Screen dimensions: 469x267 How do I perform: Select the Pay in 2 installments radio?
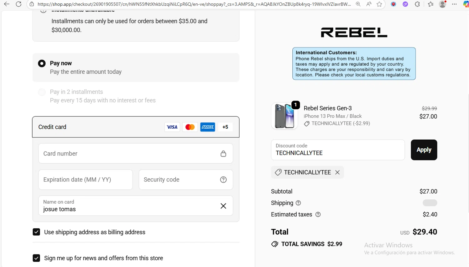(x=42, y=92)
